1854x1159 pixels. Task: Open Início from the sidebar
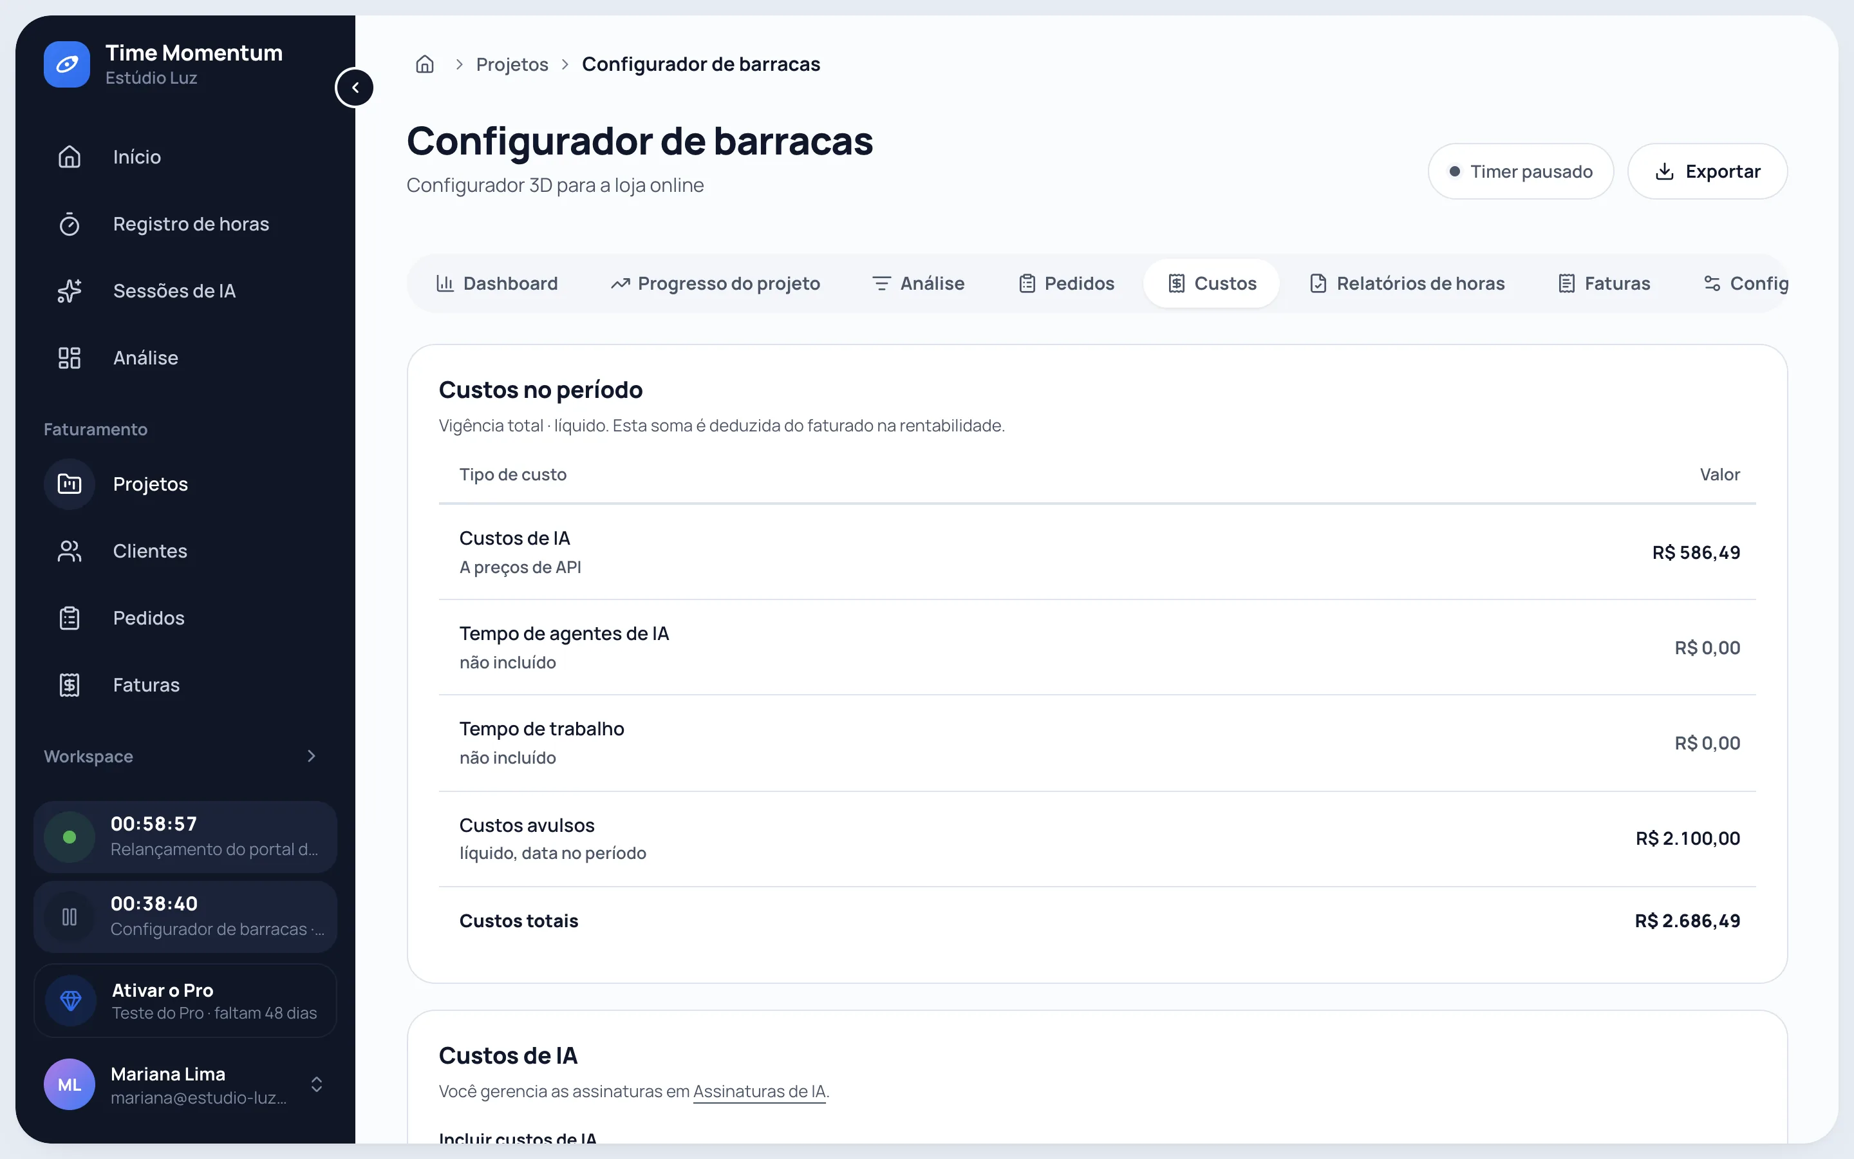(x=185, y=157)
